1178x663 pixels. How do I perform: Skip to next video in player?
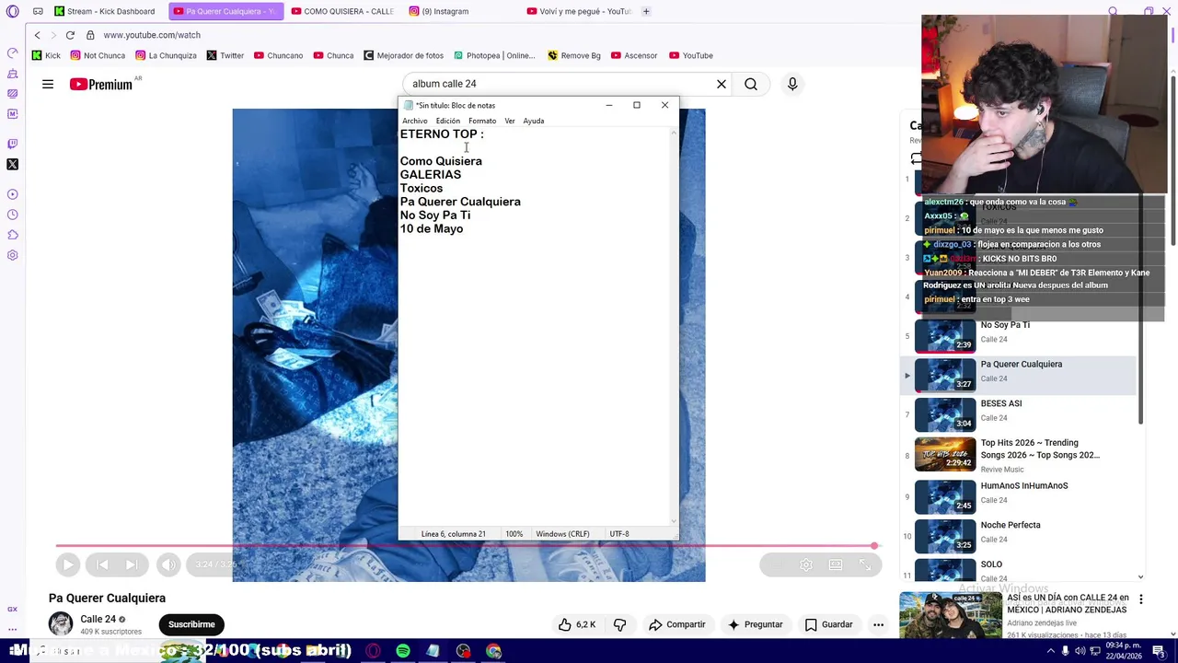[x=132, y=564]
